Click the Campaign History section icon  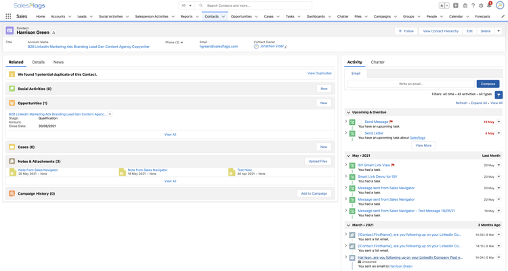click(x=12, y=193)
